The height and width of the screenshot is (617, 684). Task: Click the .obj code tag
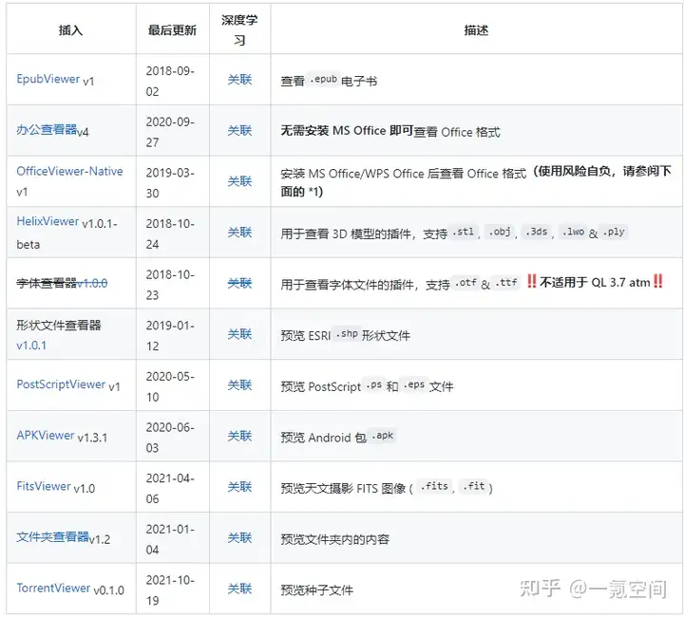tap(500, 232)
